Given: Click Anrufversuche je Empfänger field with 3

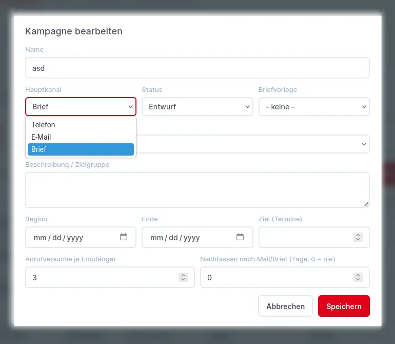Looking at the screenshot, I should point(110,277).
